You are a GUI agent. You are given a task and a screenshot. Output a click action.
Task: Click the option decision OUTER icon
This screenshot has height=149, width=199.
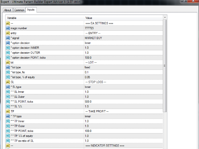(x=8, y=53)
